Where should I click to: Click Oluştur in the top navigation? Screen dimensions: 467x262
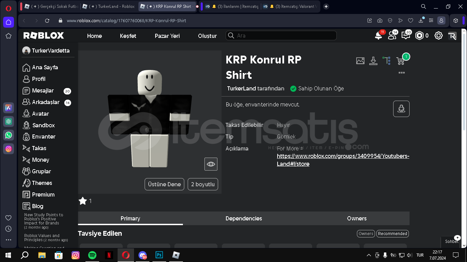[207, 36]
